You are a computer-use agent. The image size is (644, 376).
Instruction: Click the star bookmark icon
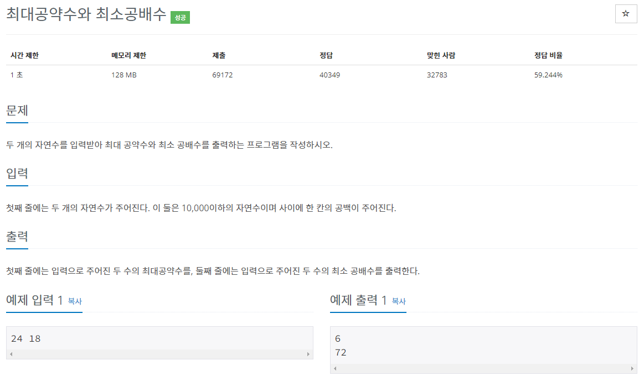tap(626, 14)
